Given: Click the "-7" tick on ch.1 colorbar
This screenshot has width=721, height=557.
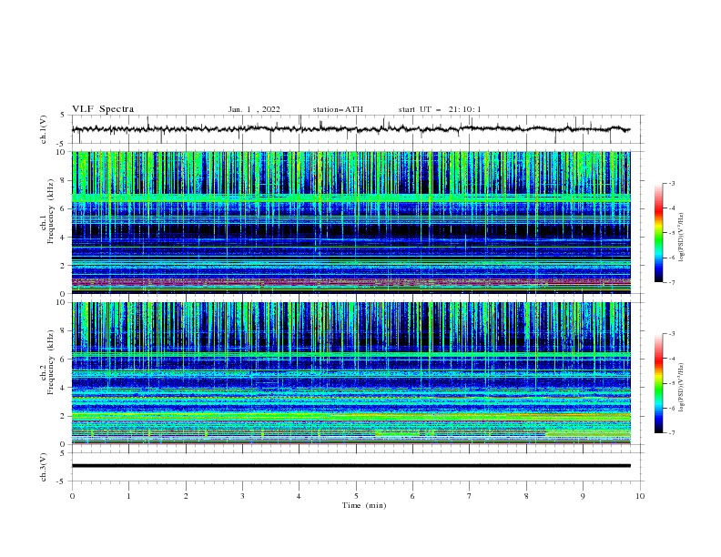Looking at the screenshot, I should tap(671, 282).
